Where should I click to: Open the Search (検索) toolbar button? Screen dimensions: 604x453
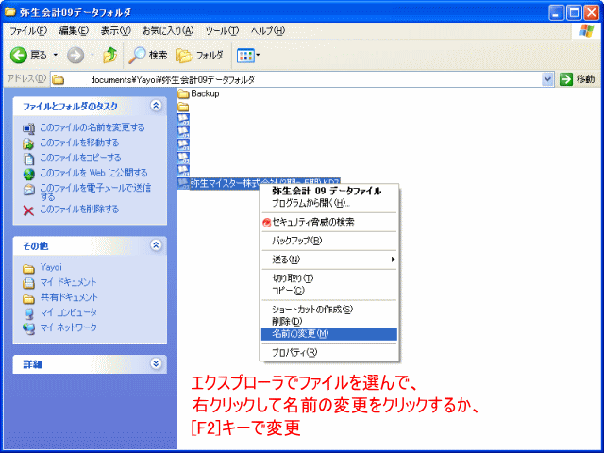(148, 56)
